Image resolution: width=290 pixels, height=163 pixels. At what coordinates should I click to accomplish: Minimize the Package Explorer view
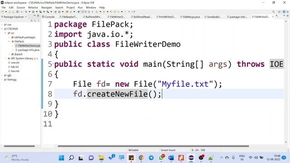[x=34, y=16]
